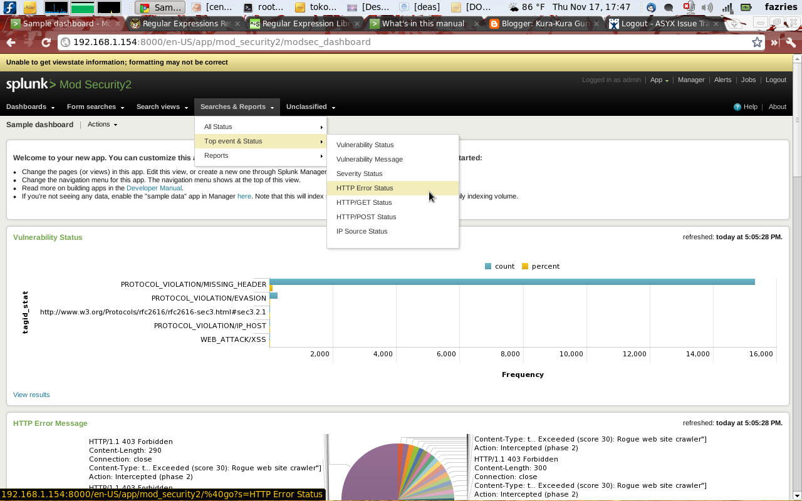
Task: Go back using the browser back arrow
Action: coord(11,43)
